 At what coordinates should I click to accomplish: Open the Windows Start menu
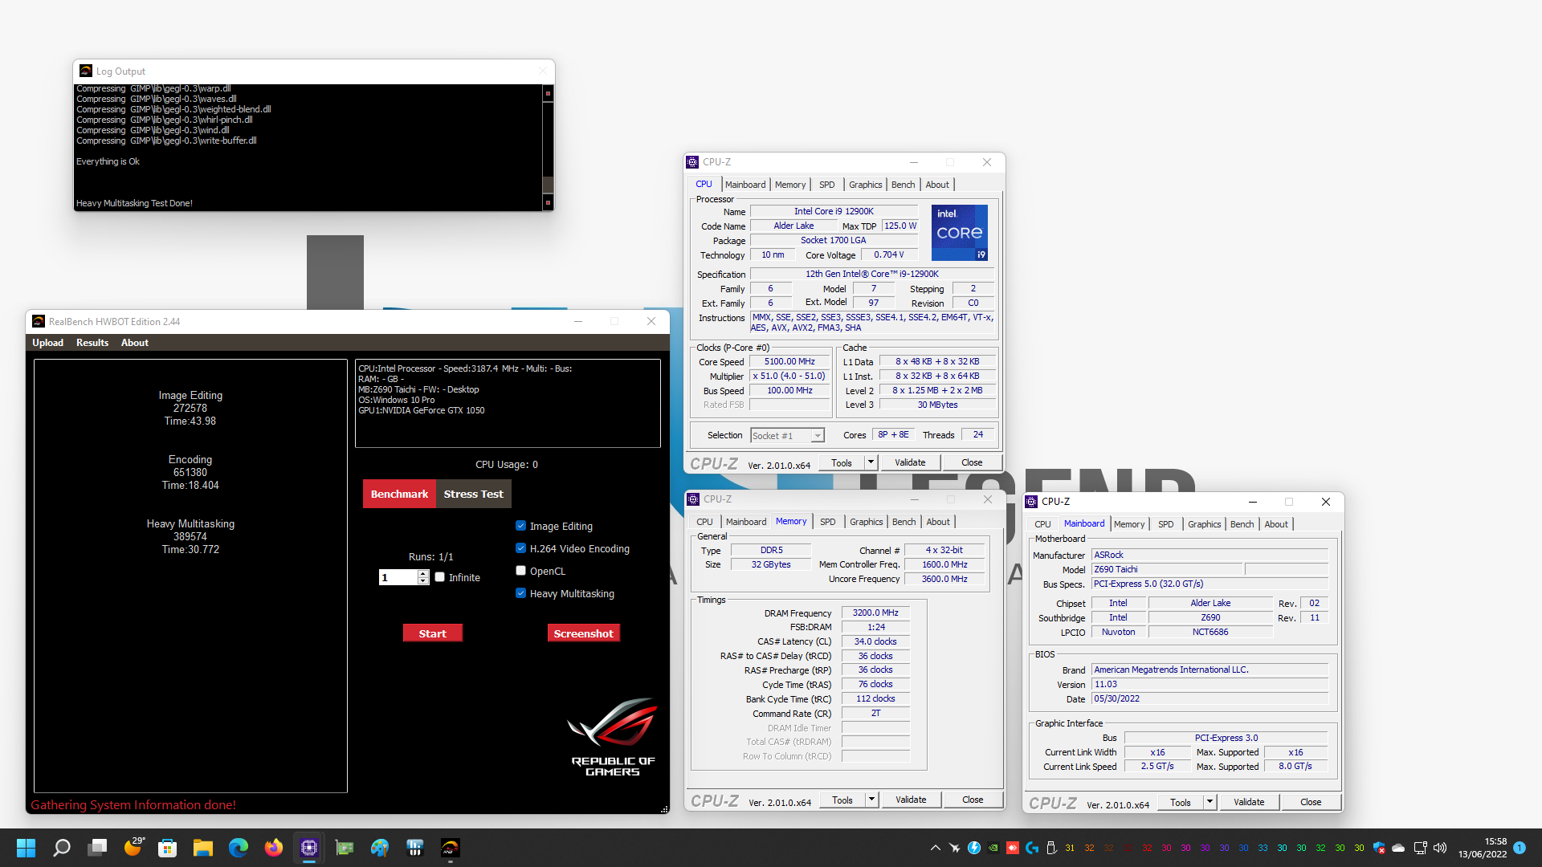(26, 848)
